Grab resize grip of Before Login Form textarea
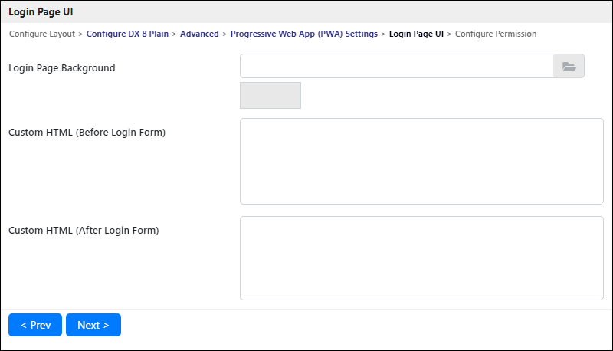613x351 pixels. [602, 202]
